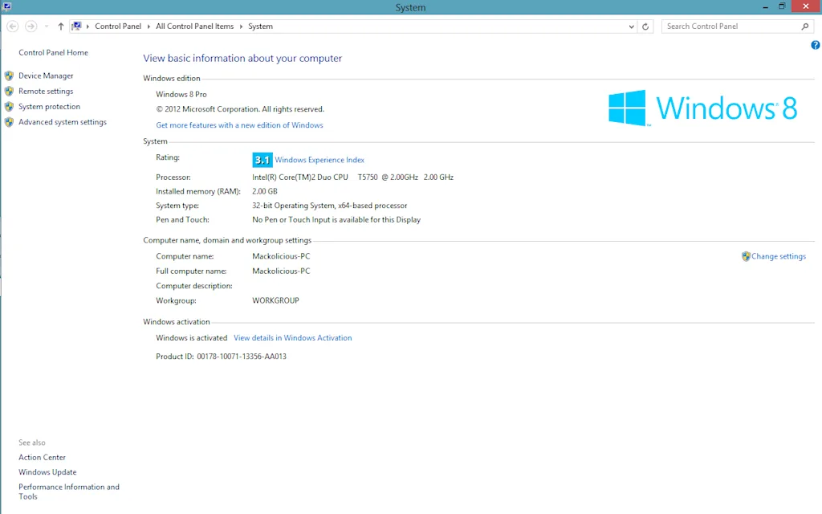Open Remote settings link
This screenshot has height=514, width=822.
[x=46, y=92]
